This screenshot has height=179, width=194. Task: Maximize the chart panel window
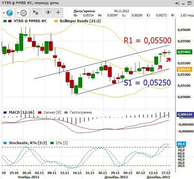(x=189, y=3)
